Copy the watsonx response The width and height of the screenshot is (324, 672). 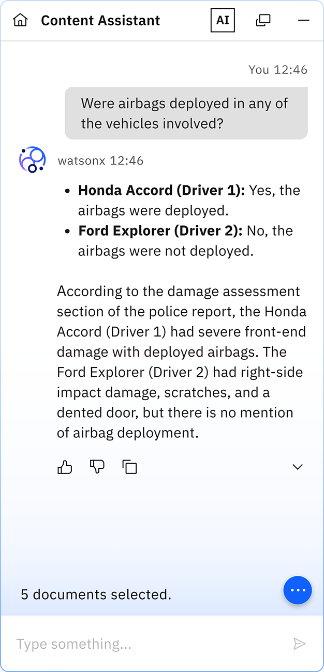pos(129,467)
